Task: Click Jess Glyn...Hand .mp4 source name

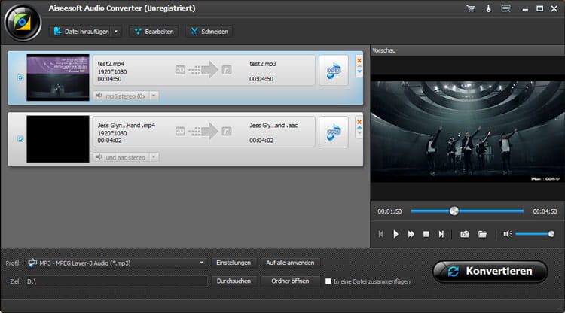Action: [x=126, y=126]
